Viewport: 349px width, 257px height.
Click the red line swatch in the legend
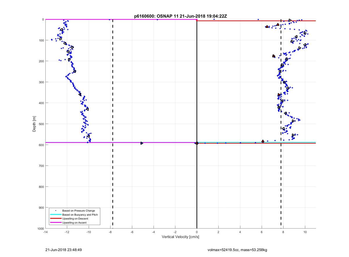56,219
